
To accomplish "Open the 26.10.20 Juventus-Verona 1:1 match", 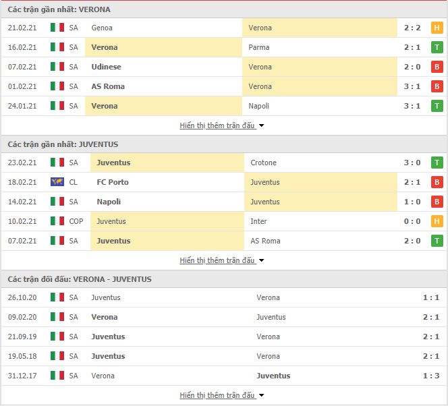I will 224,297.
